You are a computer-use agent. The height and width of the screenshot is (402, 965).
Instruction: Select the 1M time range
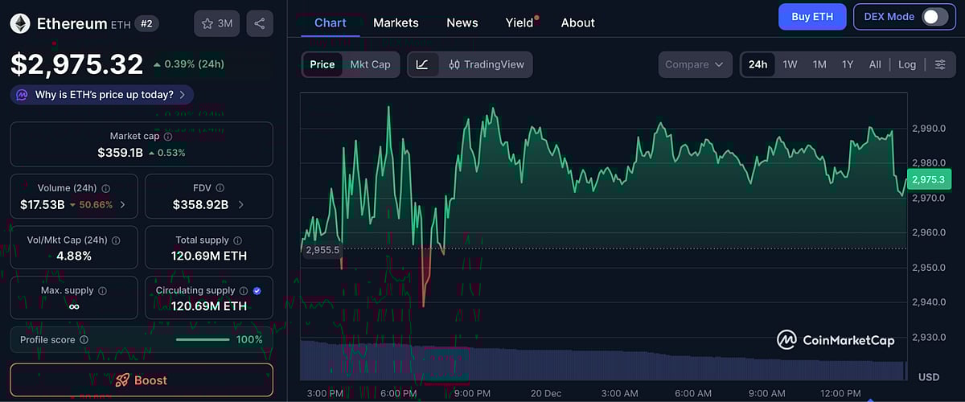coord(819,64)
